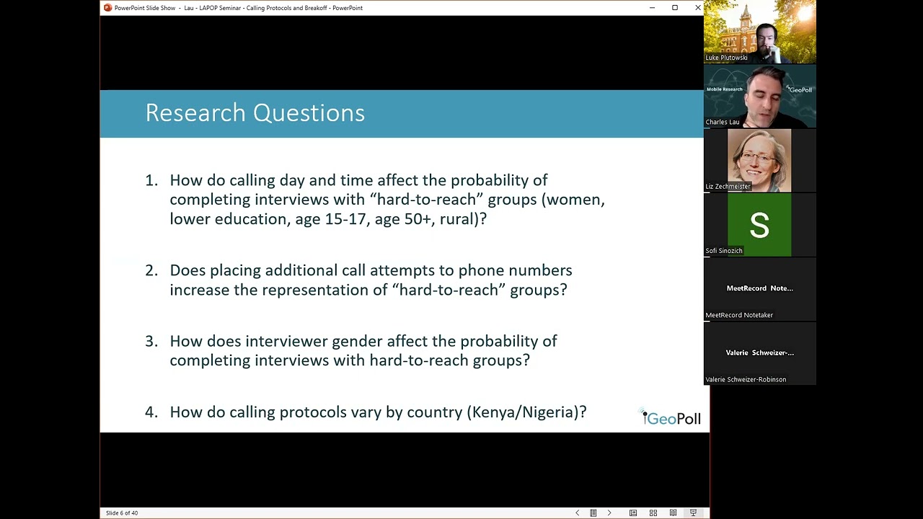Screen dimensions: 923x519
Task: Advance to next slide arrow in status bar
Action: [x=609, y=513]
